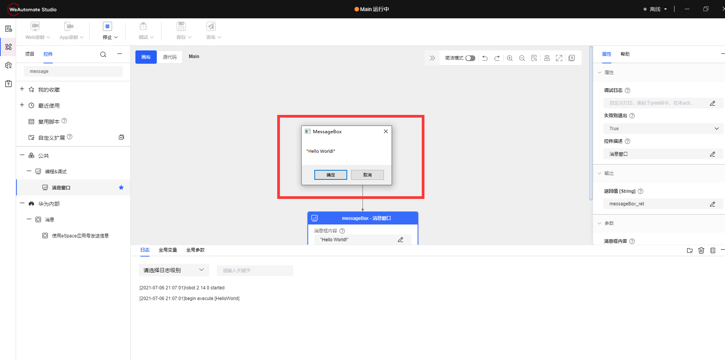Toggle the 简洁模式 switch
The height and width of the screenshot is (360, 725).
pos(470,58)
